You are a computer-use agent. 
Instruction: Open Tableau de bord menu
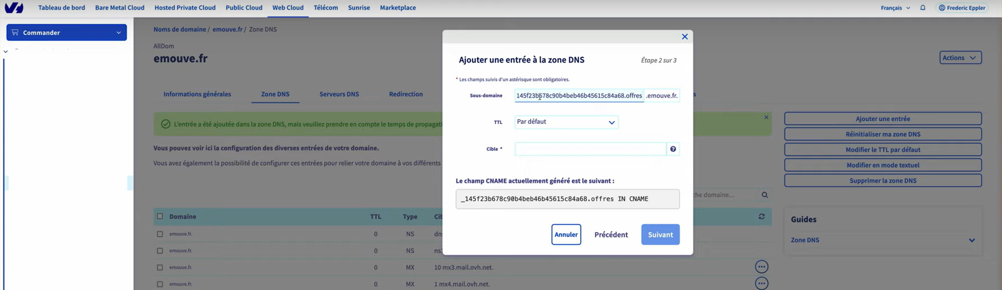pos(61,8)
